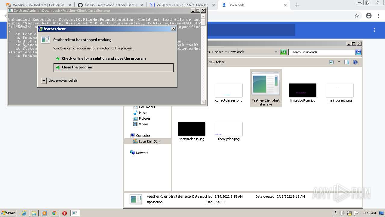Viewport: 385px width, 217px height.
Task: Open the address bar history dropdown
Action: (276, 52)
